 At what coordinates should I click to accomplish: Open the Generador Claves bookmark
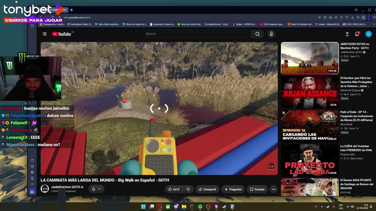162,24
